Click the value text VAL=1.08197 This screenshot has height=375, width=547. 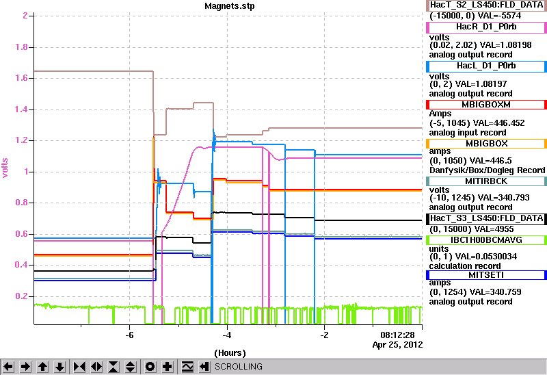point(481,84)
